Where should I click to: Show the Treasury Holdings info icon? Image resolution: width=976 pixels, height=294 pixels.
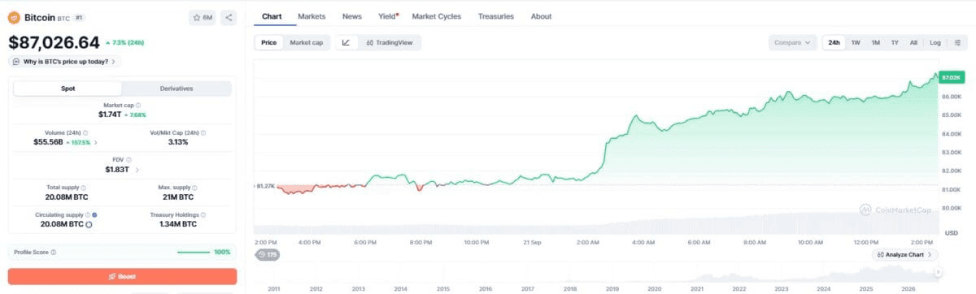[204, 214]
